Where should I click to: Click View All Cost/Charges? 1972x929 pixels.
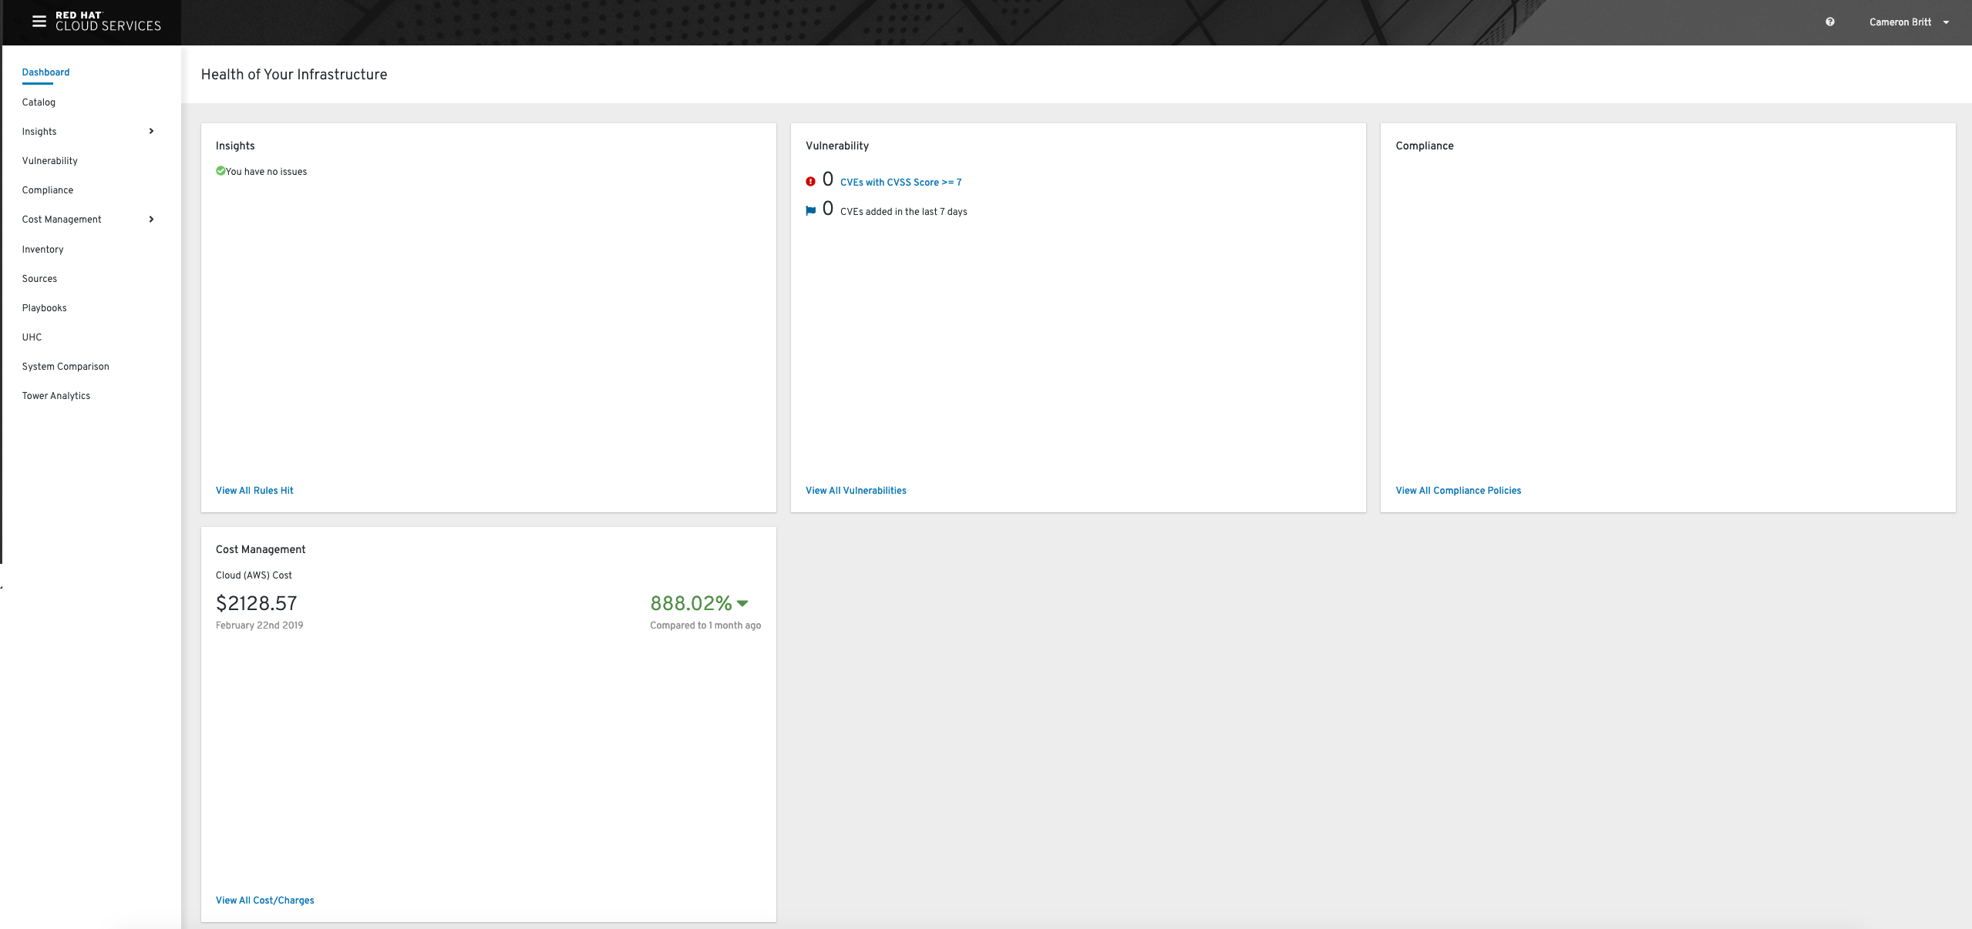coord(264,900)
